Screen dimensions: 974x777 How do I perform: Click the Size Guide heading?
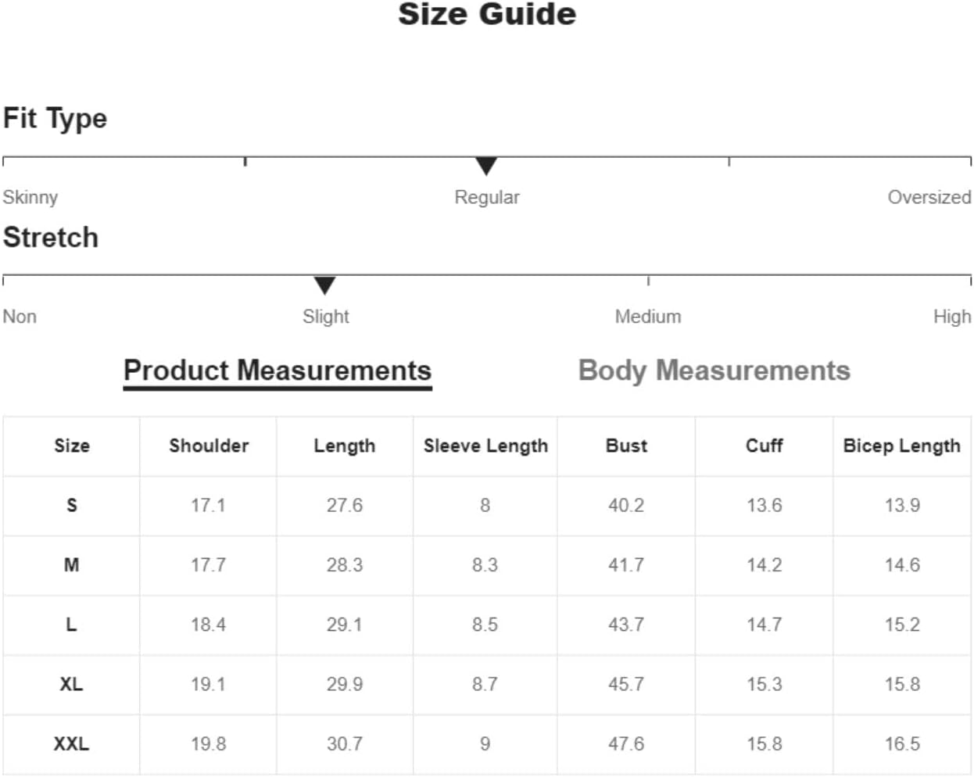pyautogui.click(x=487, y=14)
